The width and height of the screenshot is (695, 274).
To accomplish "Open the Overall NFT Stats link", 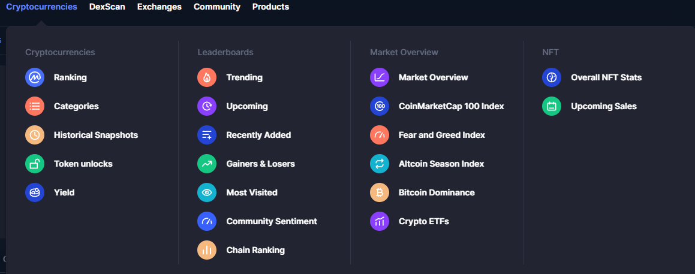I will pyautogui.click(x=606, y=77).
